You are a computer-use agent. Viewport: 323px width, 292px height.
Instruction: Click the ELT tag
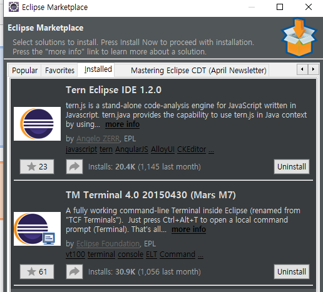(151, 254)
